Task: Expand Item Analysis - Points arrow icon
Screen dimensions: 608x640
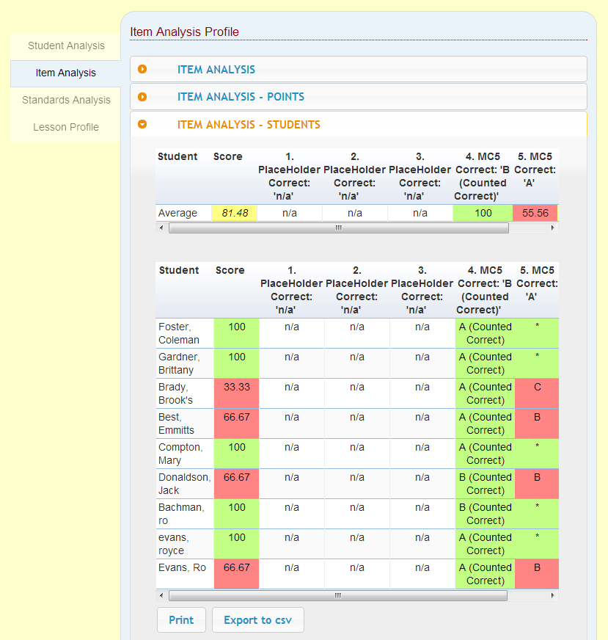Action: (x=142, y=97)
